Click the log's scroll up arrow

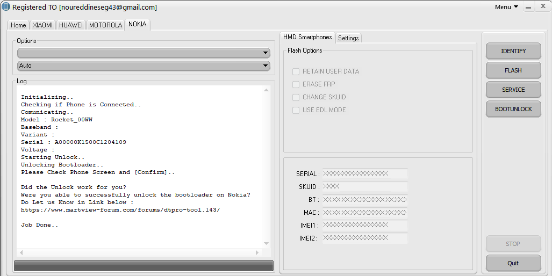[x=266, y=90]
